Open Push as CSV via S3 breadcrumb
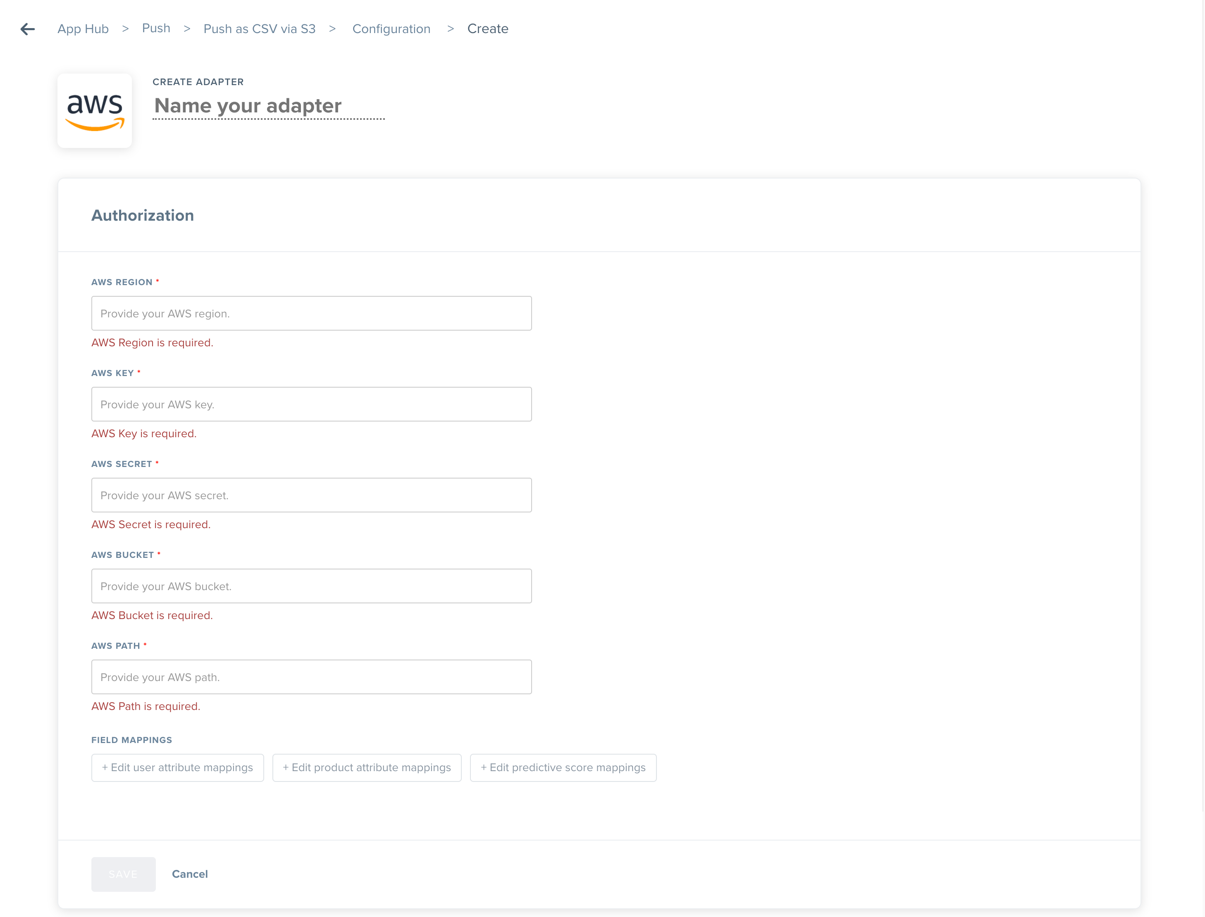Viewport: 1205px width, 917px height. [x=259, y=29]
